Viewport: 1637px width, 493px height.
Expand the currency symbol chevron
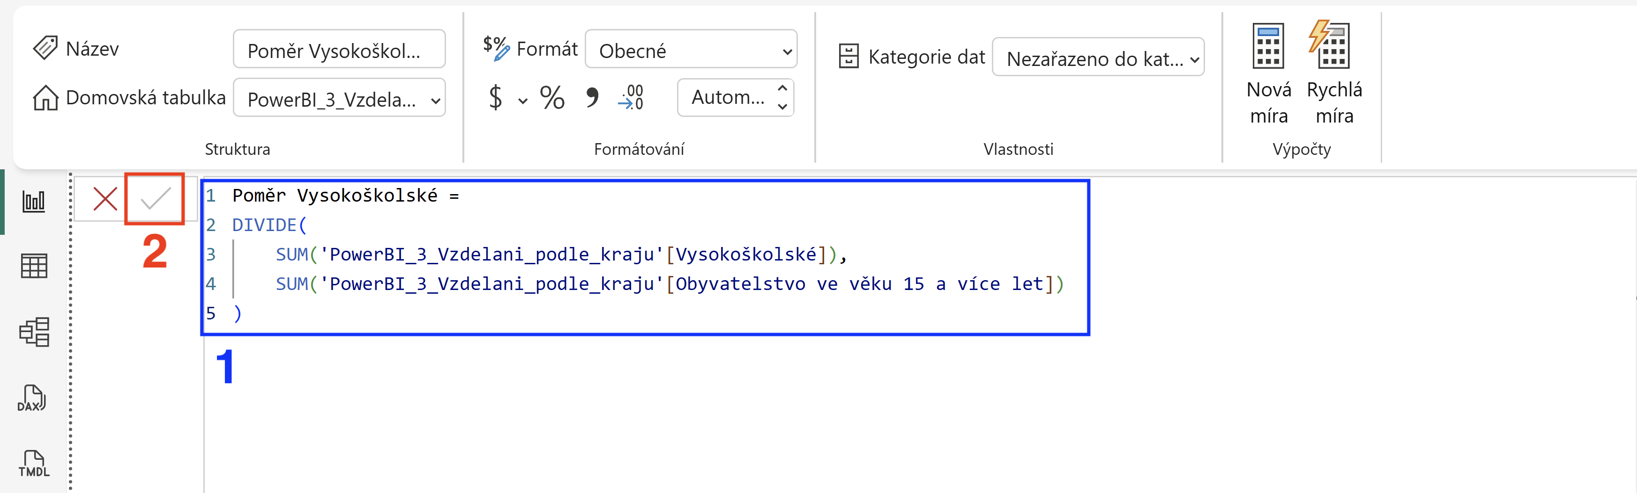tap(522, 100)
